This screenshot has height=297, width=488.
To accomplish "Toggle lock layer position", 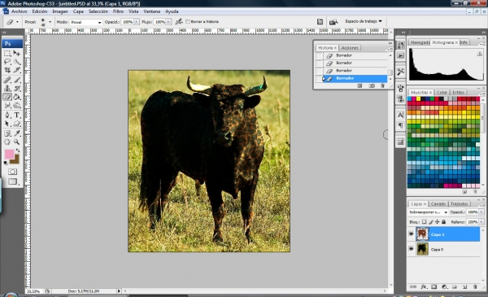I will pyautogui.click(x=438, y=222).
